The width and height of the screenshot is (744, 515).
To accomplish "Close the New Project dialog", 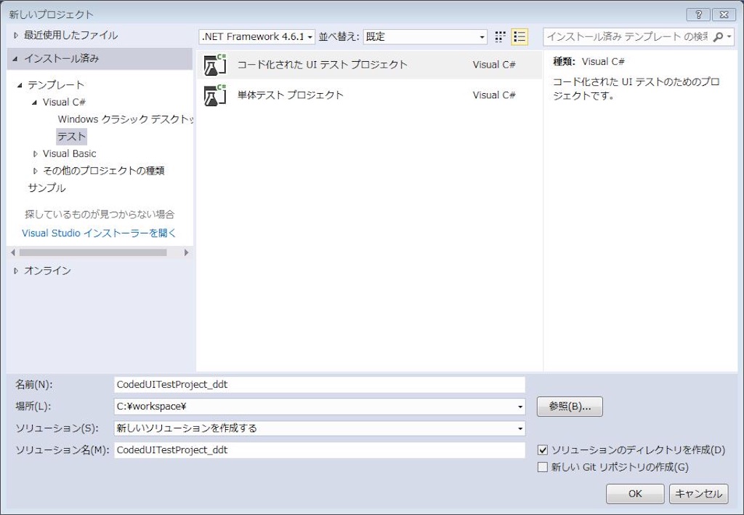I will (x=724, y=15).
